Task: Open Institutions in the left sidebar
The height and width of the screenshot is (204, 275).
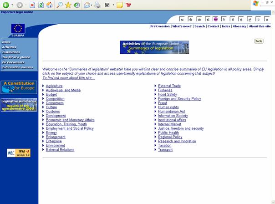Action: [x=11, y=52]
